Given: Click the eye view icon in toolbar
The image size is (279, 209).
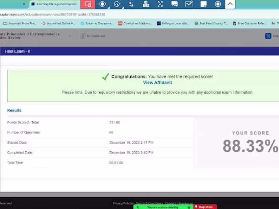Looking at the screenshot, I should [102, 4].
